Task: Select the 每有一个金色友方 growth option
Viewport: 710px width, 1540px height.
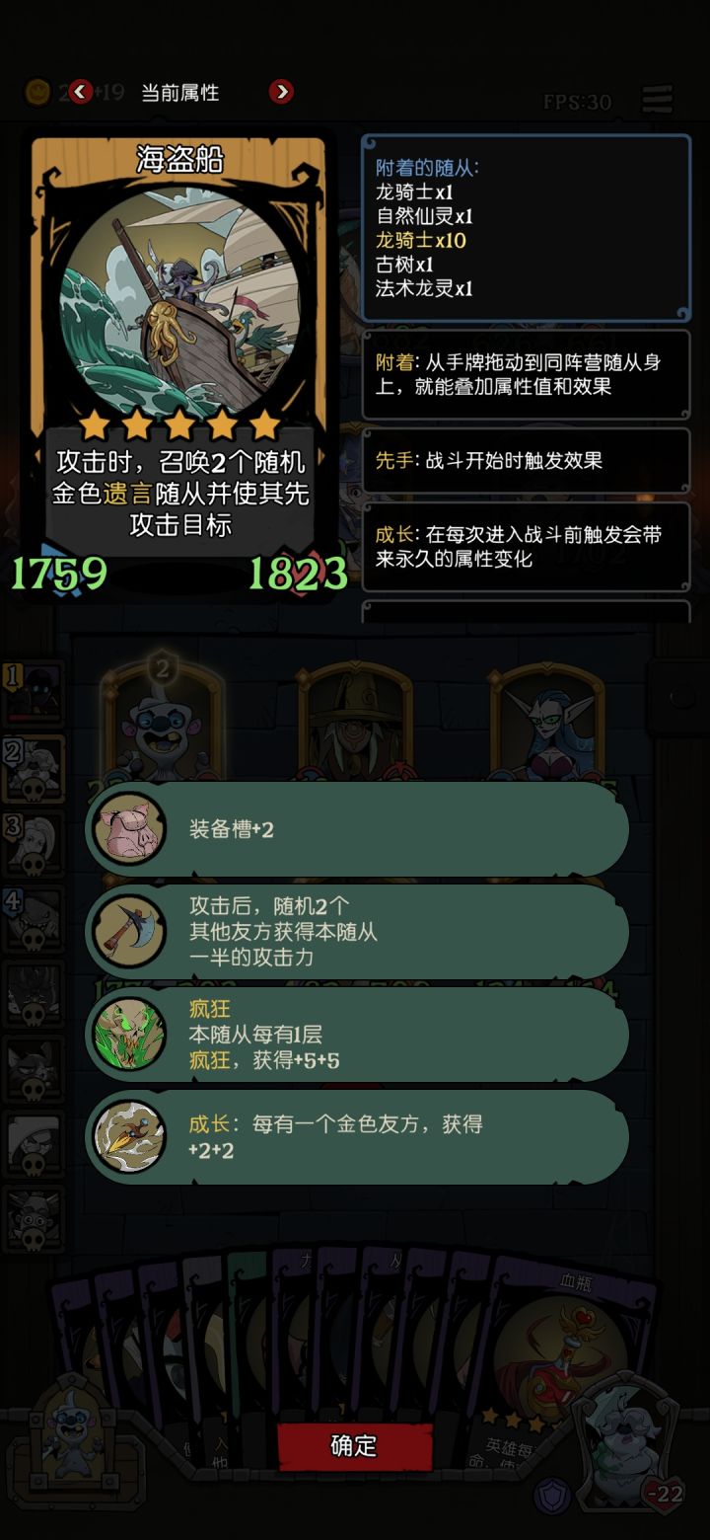Action: 357,1137
